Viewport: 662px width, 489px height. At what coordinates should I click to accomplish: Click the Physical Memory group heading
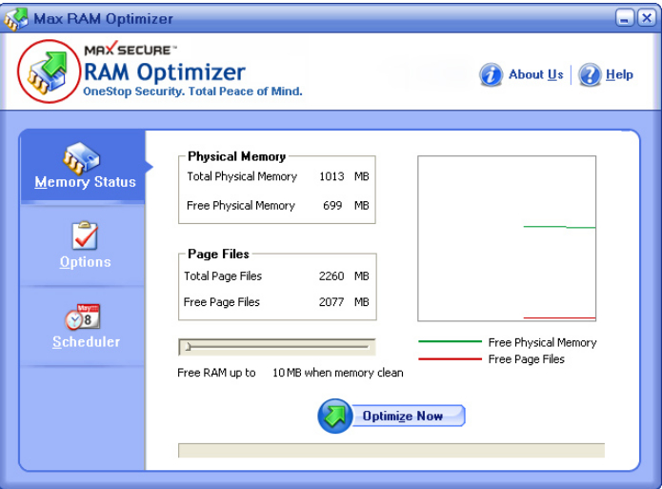(x=237, y=156)
